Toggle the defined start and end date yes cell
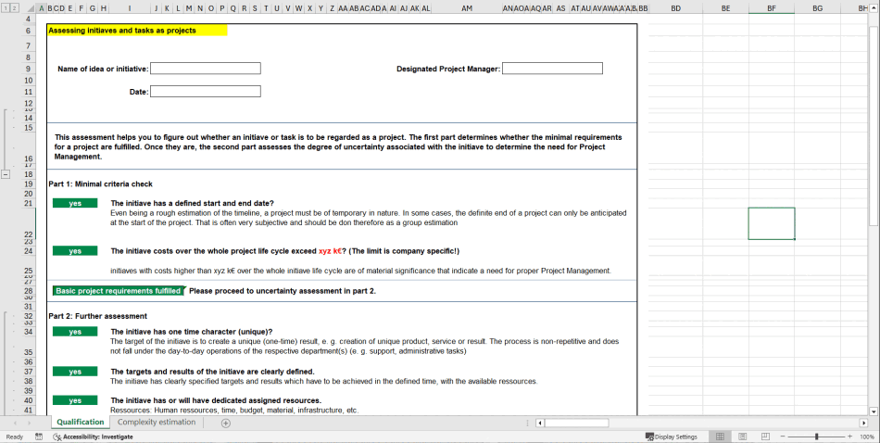 pyautogui.click(x=75, y=203)
